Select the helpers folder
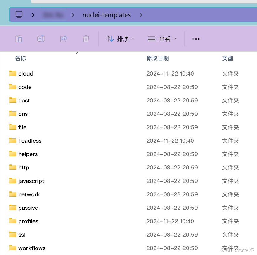This screenshot has height=255, width=257. [x=28, y=154]
